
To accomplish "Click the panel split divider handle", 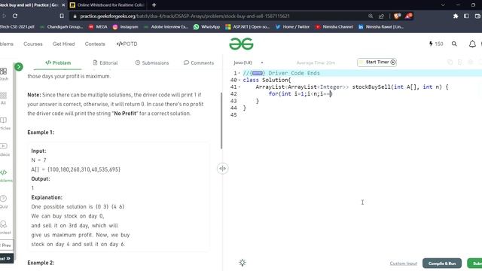I will 223,169.
